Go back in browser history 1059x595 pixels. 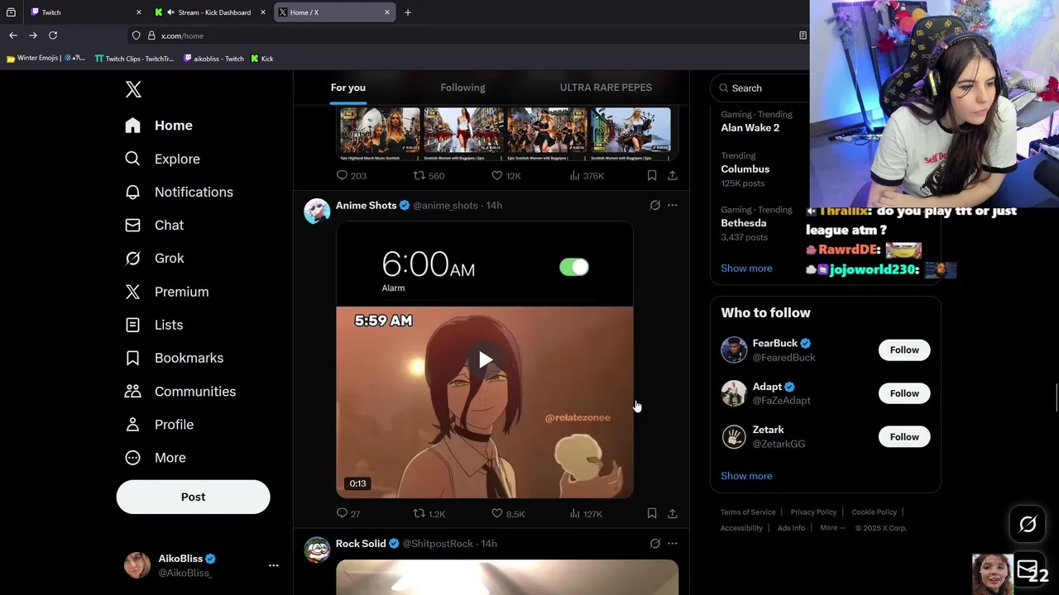[x=12, y=36]
